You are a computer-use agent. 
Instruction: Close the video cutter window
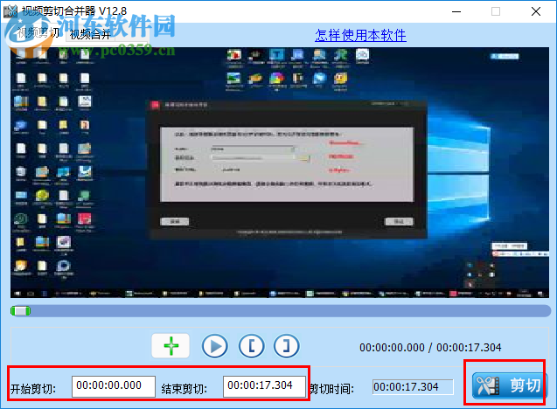pos(536,11)
